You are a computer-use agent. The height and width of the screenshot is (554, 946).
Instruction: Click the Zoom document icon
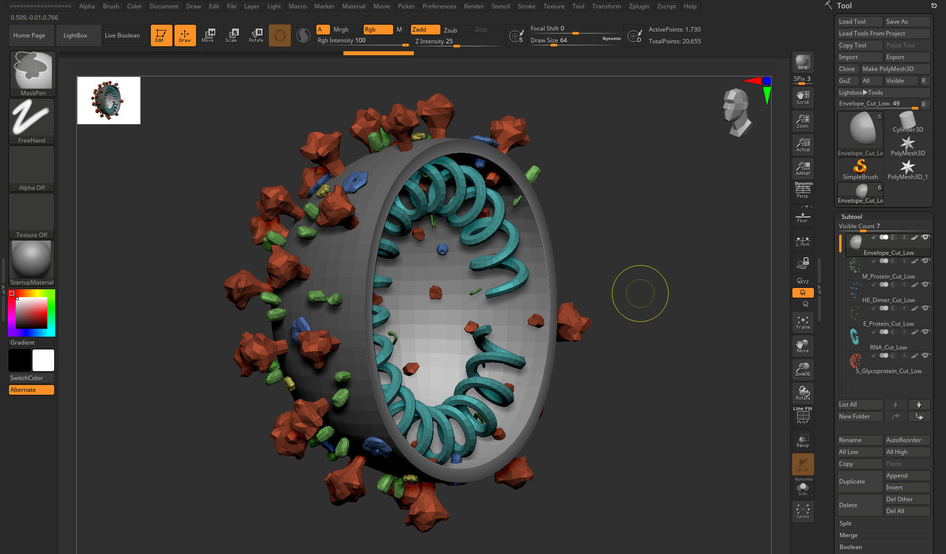coord(803,121)
